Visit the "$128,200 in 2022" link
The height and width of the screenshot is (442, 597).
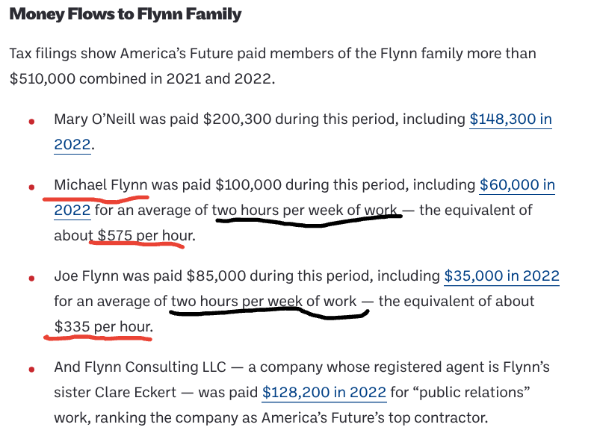(324, 392)
